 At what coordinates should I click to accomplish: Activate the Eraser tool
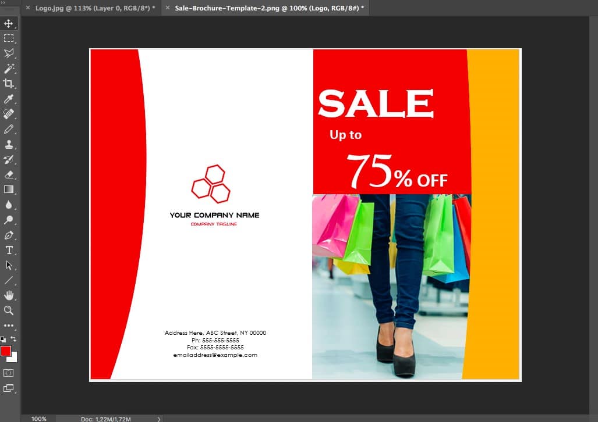click(9, 174)
